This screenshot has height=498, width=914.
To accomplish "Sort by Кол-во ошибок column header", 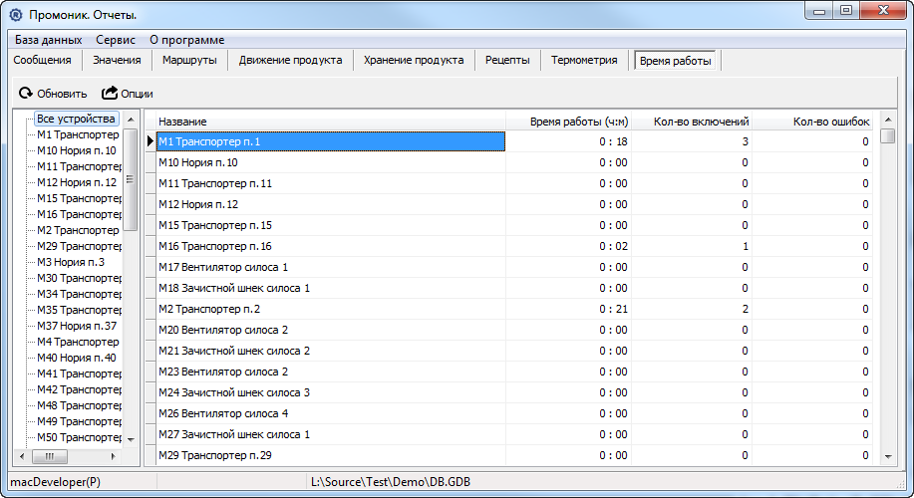I will coord(812,122).
